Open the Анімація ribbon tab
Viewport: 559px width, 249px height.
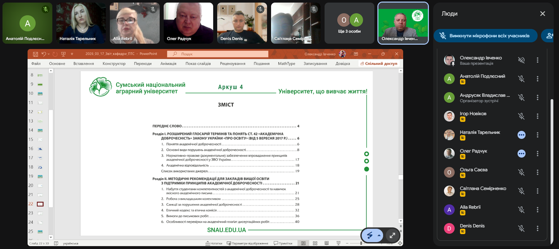168,64
